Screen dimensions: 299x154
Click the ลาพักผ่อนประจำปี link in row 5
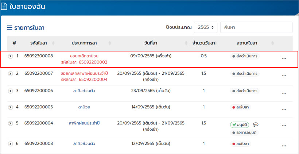tap(84, 123)
